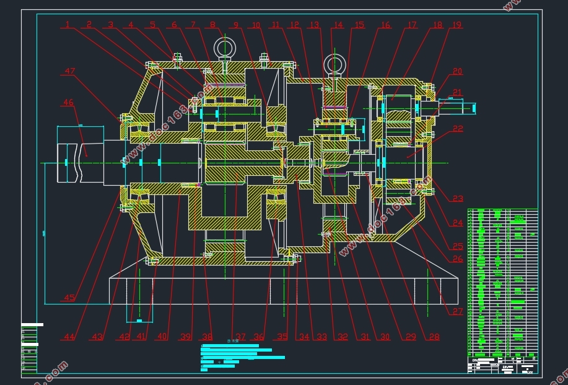Image resolution: width=568 pixels, height=385 pixels.
Task: Click part number label 24
Action: pyautogui.click(x=457, y=223)
